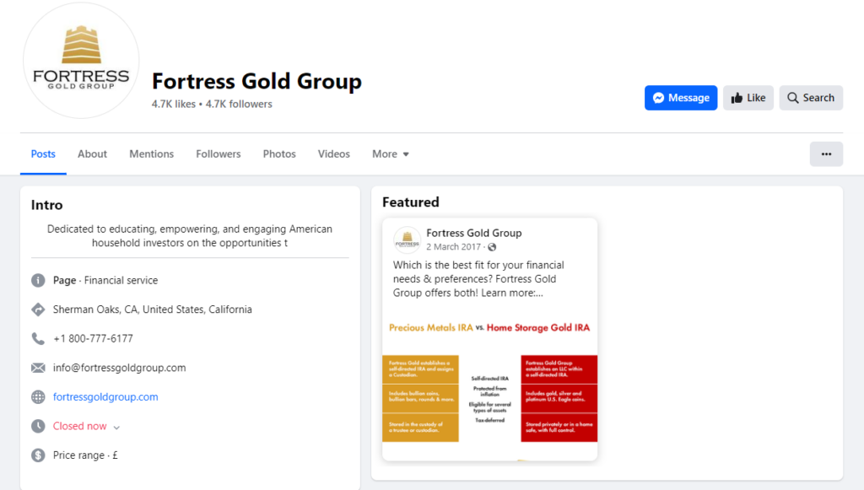
Task: Select the Posts tab
Action: (43, 154)
